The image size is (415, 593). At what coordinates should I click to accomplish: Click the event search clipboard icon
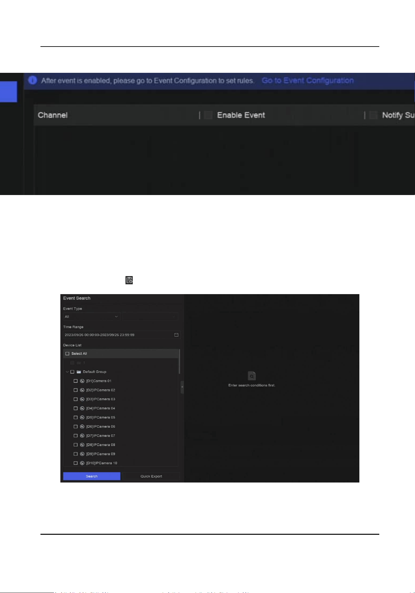click(x=129, y=280)
